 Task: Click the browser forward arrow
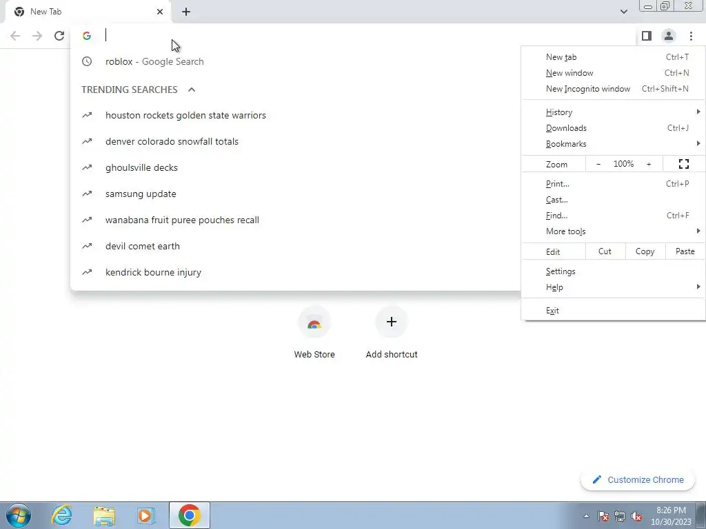[x=37, y=36]
